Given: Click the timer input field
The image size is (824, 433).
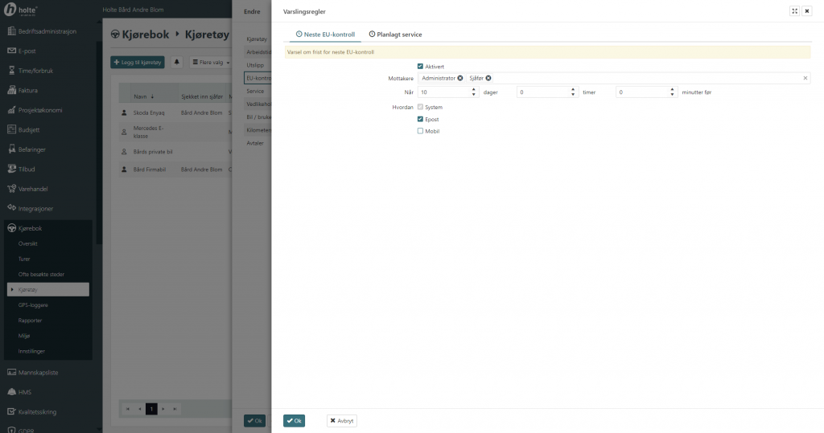Looking at the screenshot, I should (542, 92).
